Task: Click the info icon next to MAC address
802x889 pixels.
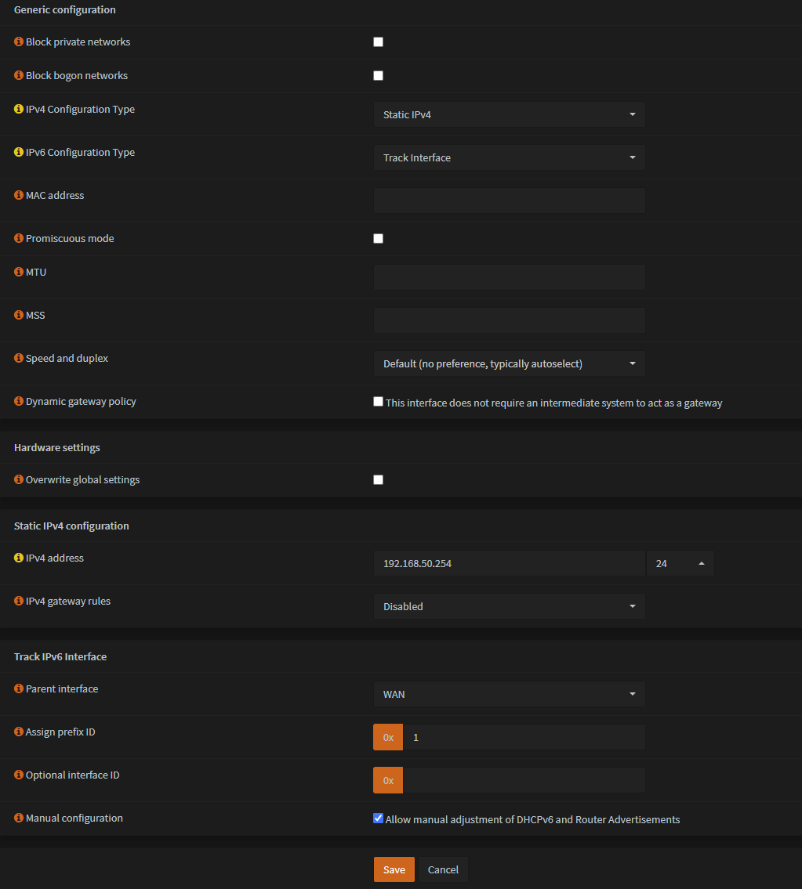Action: coord(19,196)
